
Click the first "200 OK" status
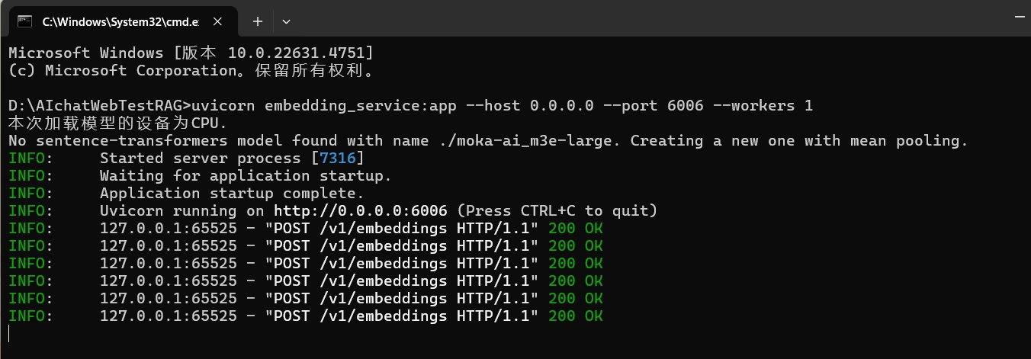tap(575, 228)
